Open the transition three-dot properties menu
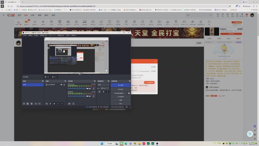259x146 pixels. click(x=107, y=92)
